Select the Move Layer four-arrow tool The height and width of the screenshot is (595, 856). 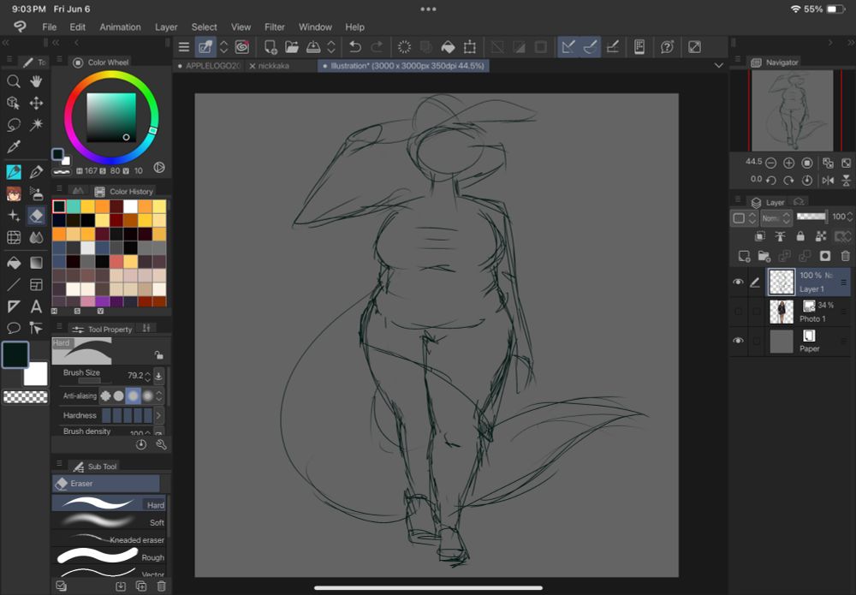36,104
